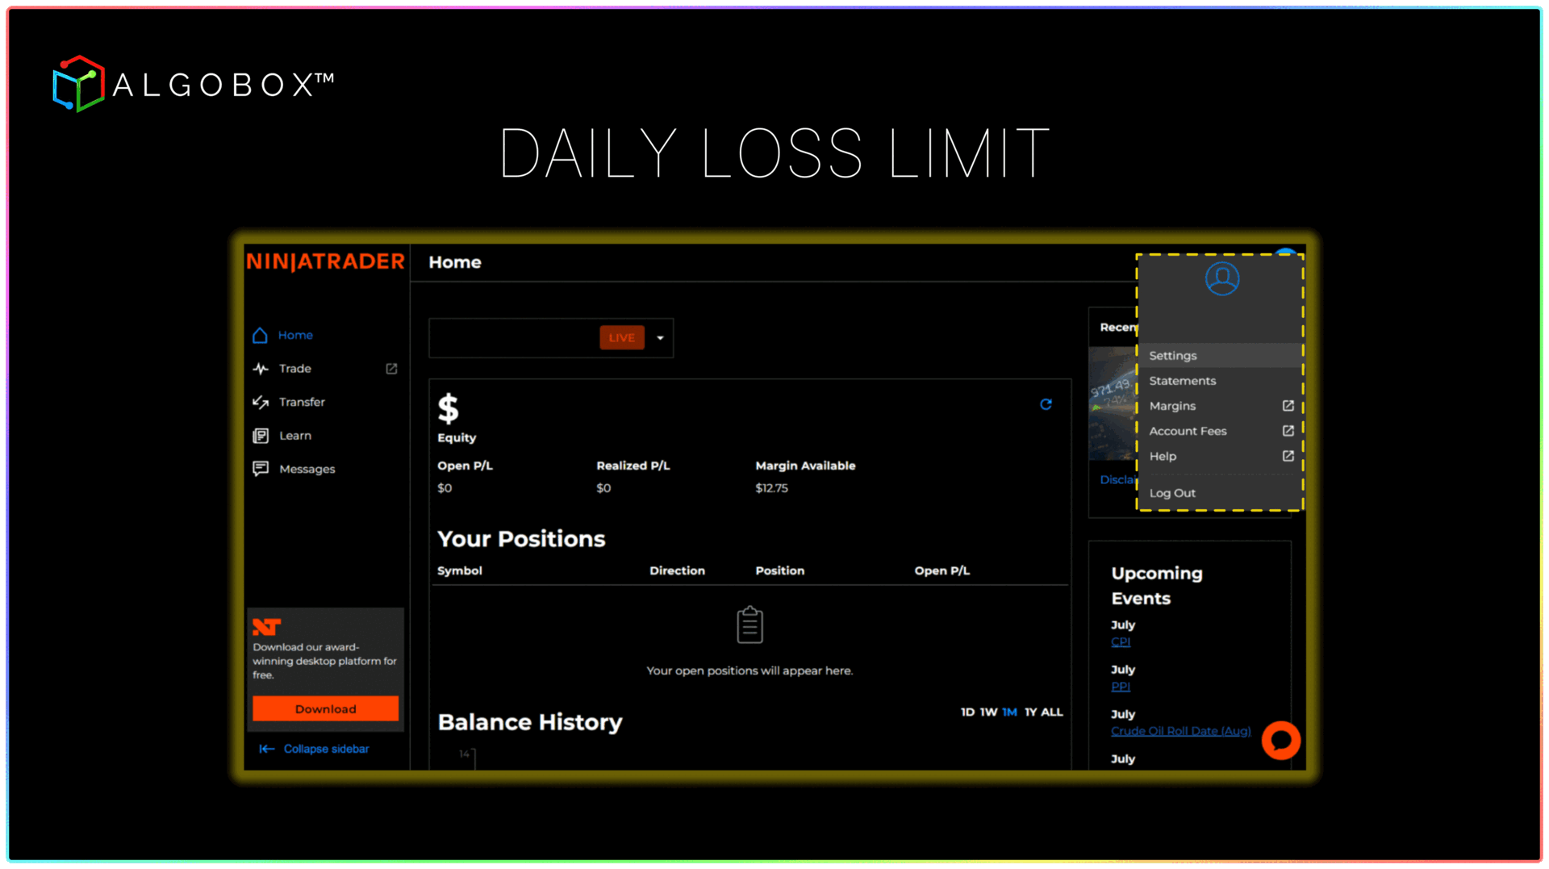Image resolution: width=1549 pixels, height=869 pixels.
Task: Refresh the equity panel data
Action: click(1046, 404)
